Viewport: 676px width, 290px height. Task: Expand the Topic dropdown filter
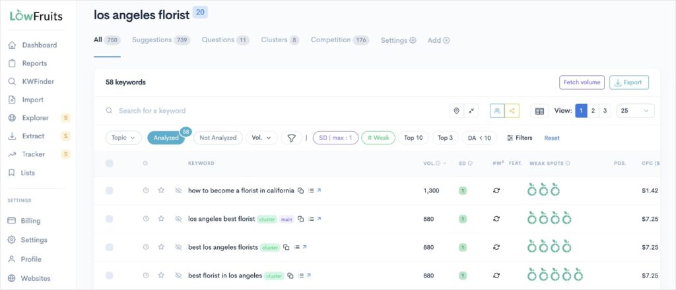123,138
